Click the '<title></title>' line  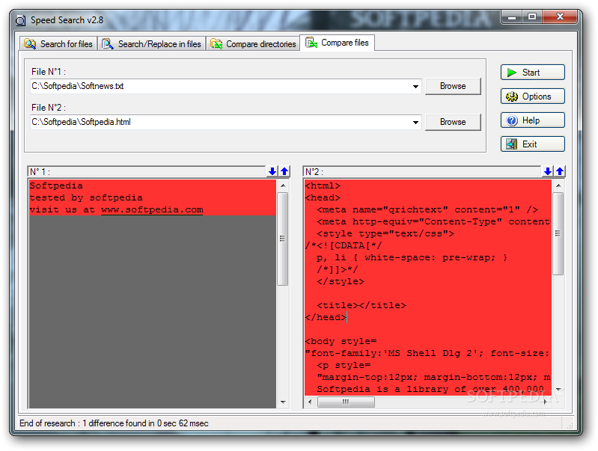point(361,305)
